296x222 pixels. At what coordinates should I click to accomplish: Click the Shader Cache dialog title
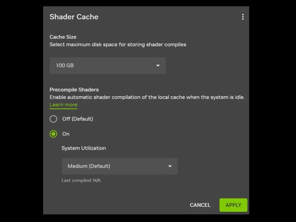(x=74, y=17)
